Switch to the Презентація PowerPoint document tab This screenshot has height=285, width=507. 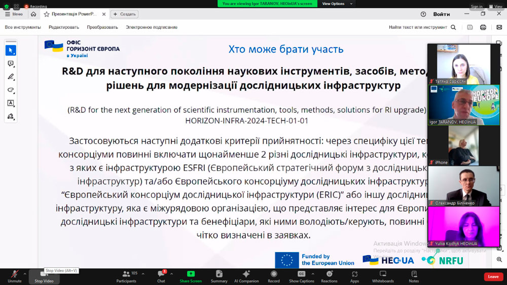74,14
